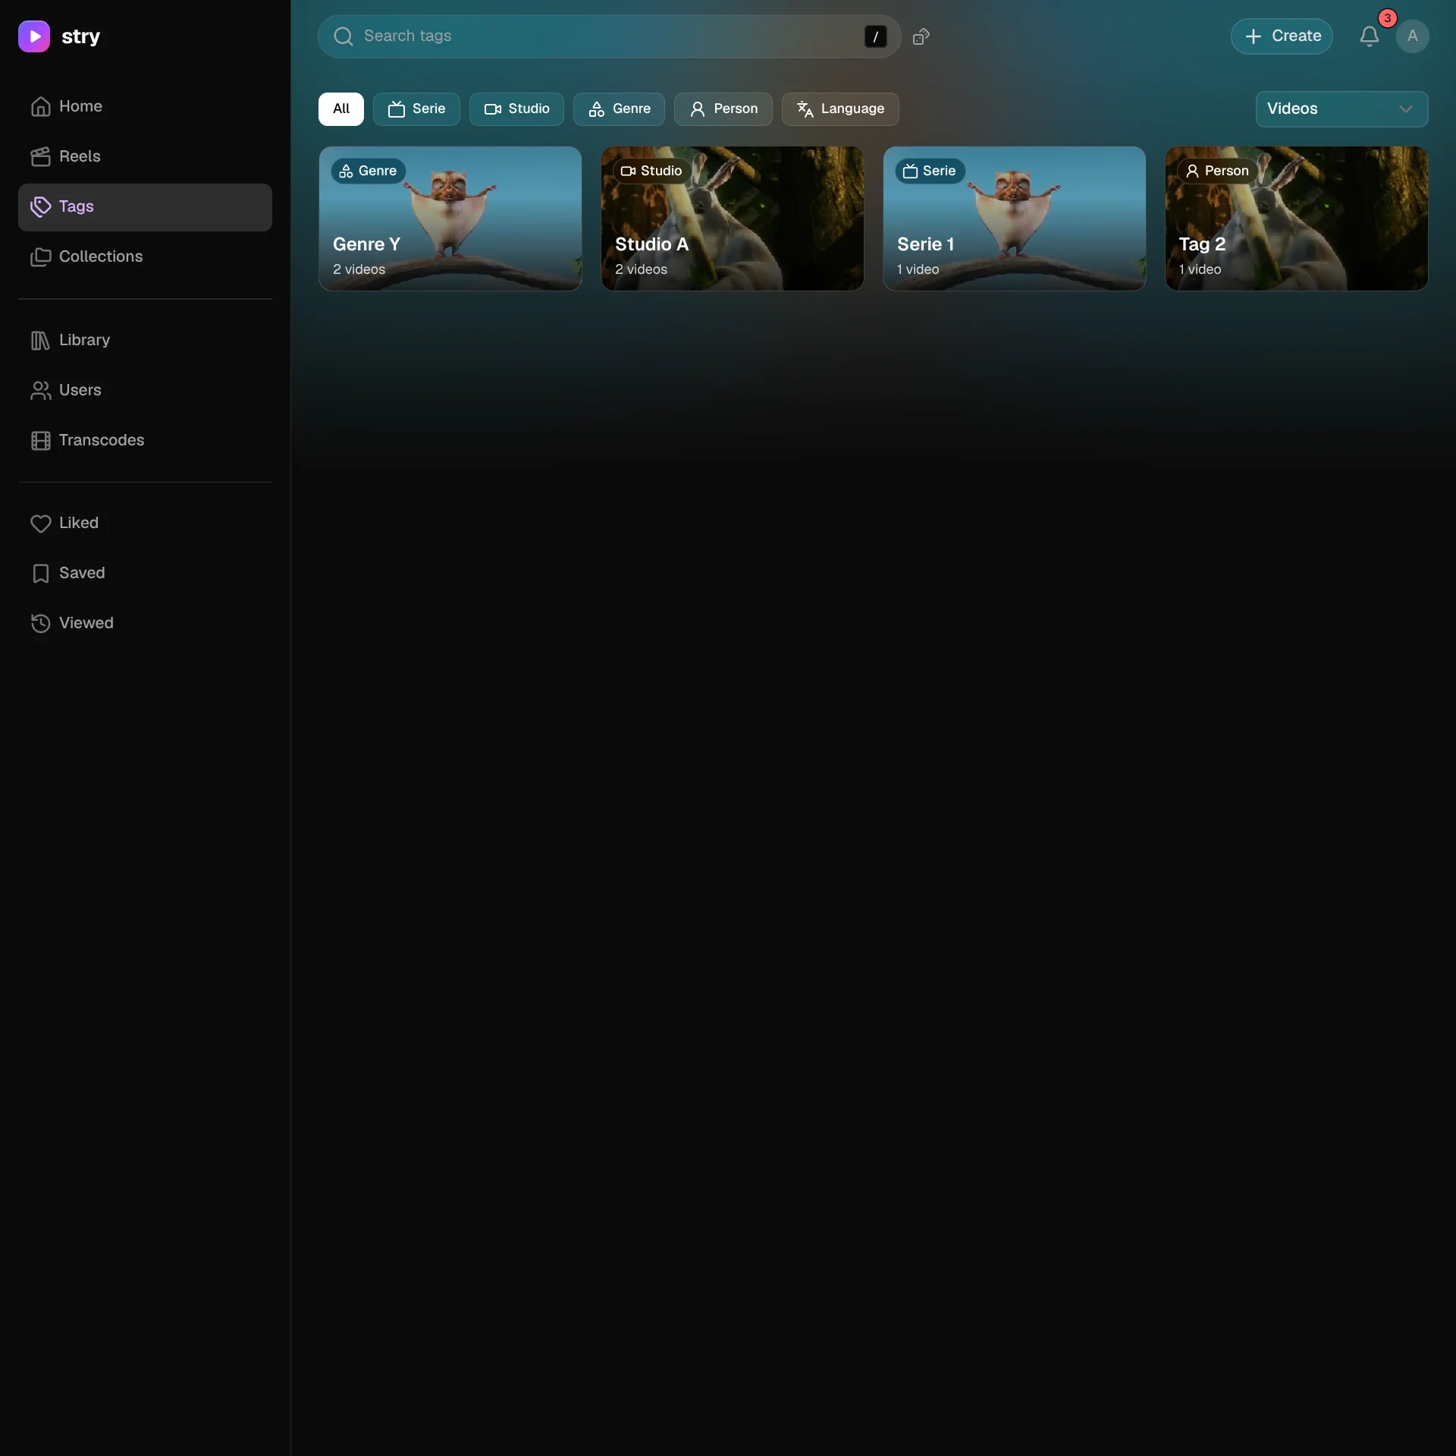This screenshot has height=1456, width=1456.
Task: Click the Serie badge on Serie 1 card
Action: point(930,171)
